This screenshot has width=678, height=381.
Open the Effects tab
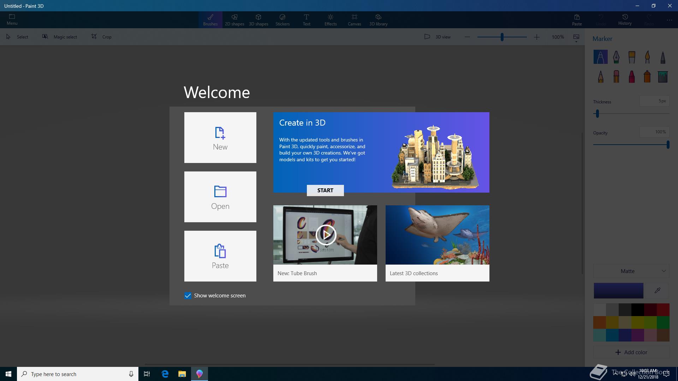tap(331, 20)
